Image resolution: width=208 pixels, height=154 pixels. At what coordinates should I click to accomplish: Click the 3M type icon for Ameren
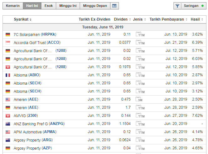[x=139, y=99]
